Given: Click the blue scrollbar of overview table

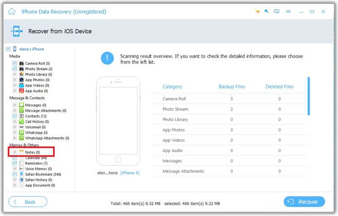Looking at the screenshot, I should point(309,96).
